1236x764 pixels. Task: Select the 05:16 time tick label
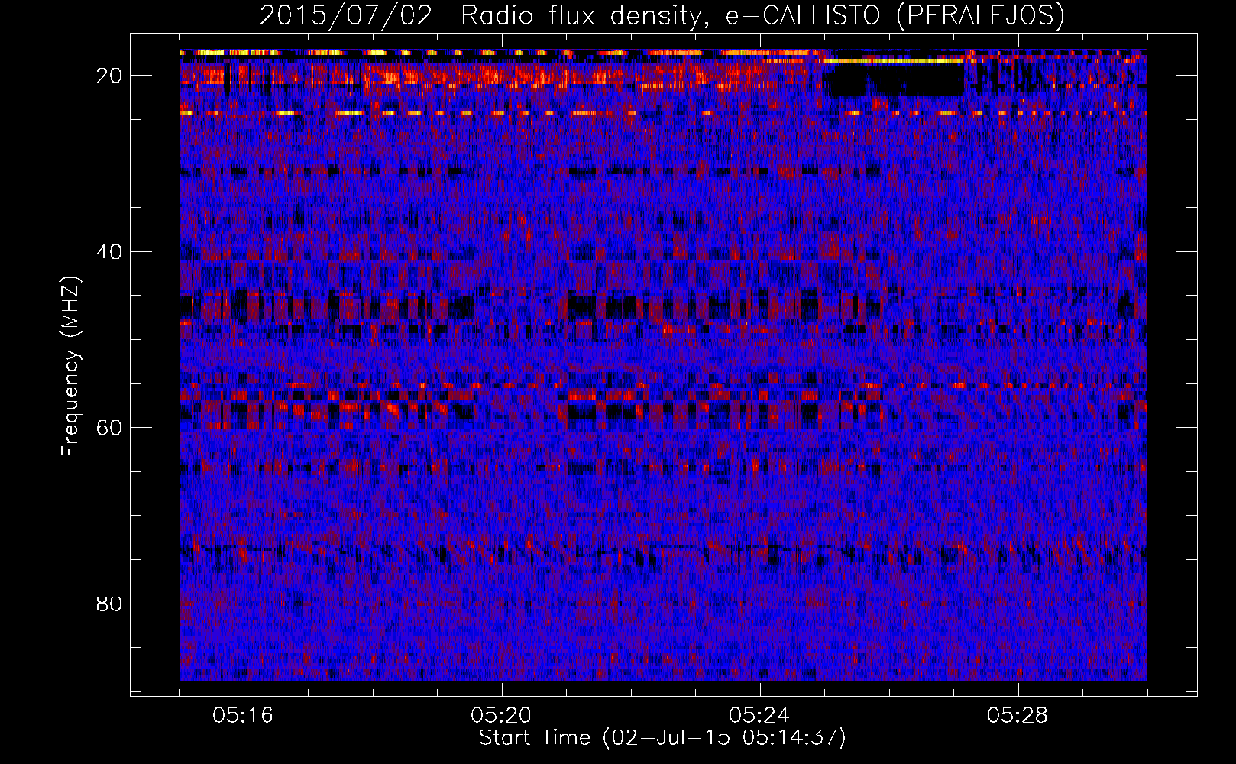[x=243, y=716]
